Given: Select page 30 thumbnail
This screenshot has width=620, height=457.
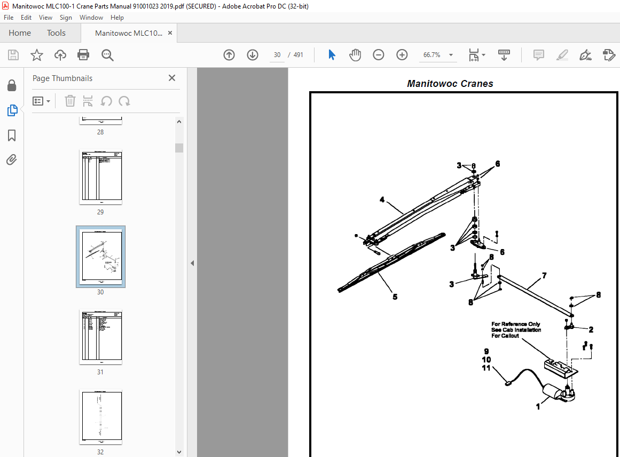Looking at the screenshot, I should pos(101,256).
